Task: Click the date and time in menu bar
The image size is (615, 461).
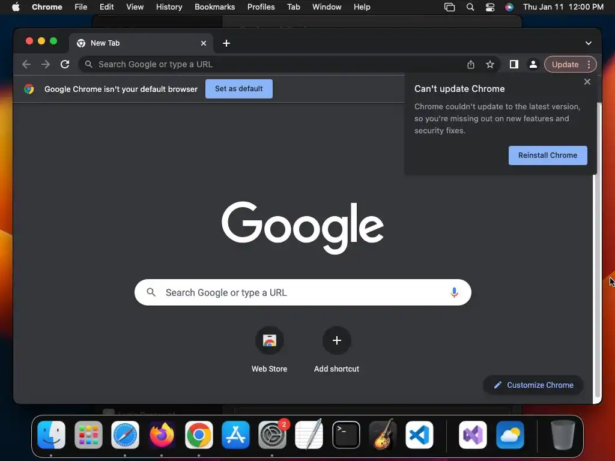Action: pyautogui.click(x=563, y=7)
